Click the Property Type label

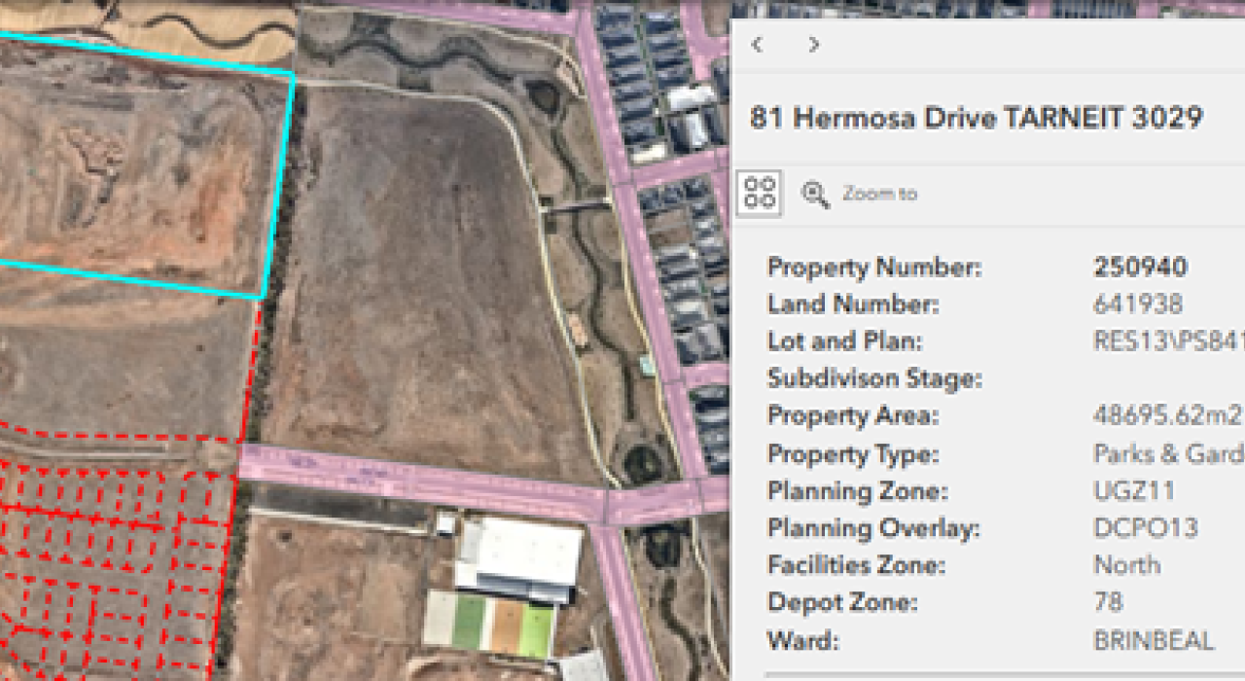coord(853,453)
